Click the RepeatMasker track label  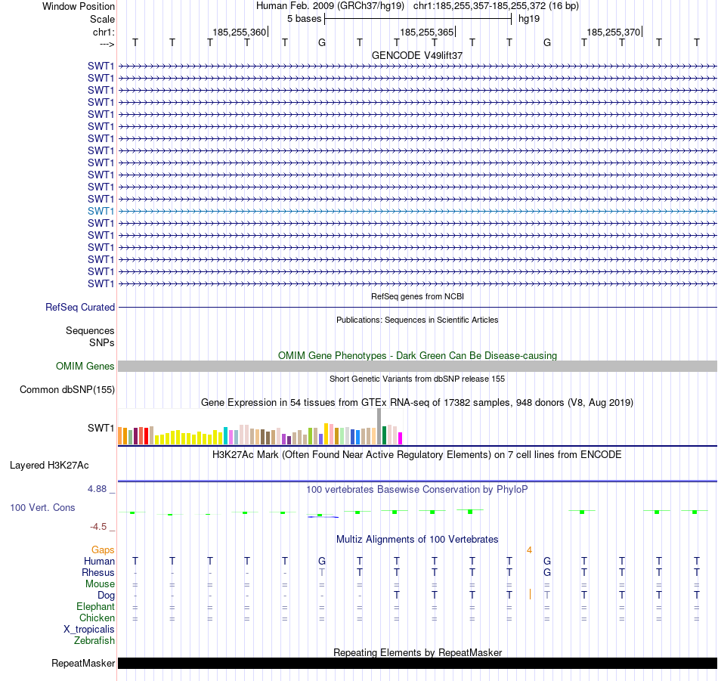click(x=83, y=663)
